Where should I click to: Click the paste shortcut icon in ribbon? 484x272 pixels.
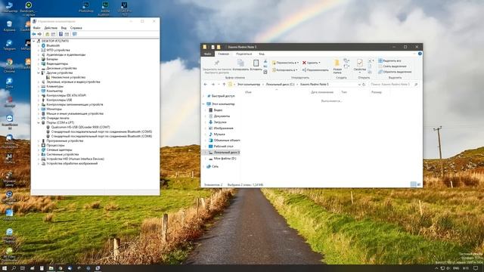(x=265, y=72)
